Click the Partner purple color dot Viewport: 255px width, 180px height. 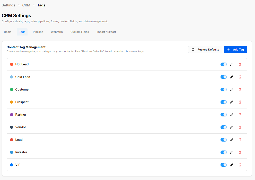tap(12, 115)
